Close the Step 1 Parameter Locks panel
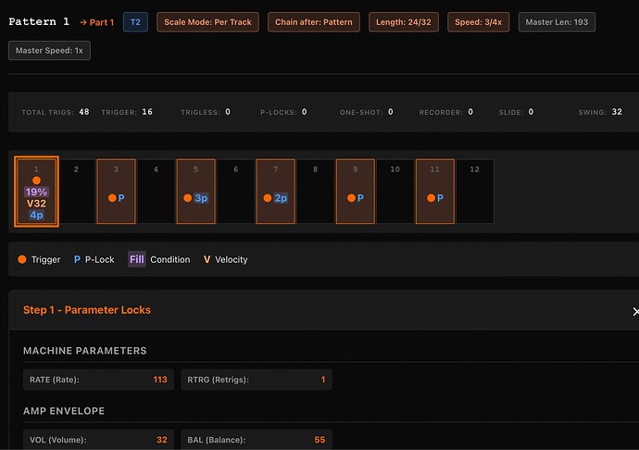 pos(635,312)
